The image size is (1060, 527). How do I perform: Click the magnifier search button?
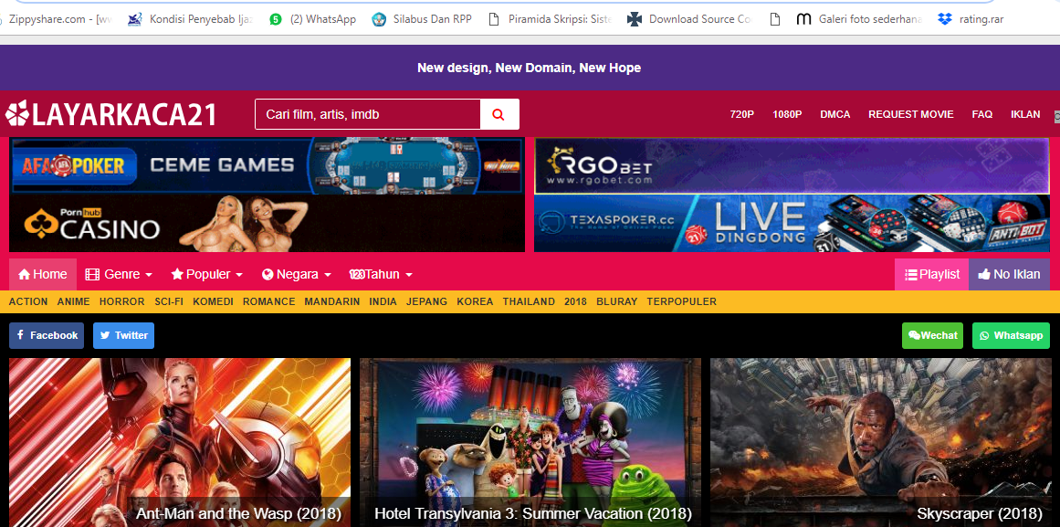499,114
